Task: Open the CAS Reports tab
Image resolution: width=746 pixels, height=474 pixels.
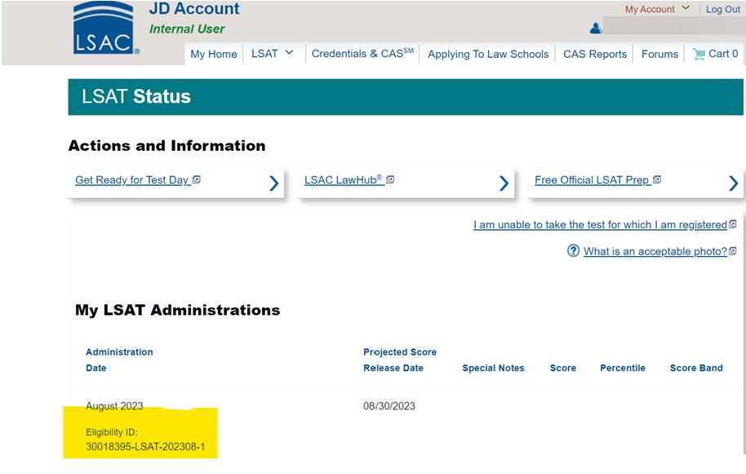Action: point(593,54)
